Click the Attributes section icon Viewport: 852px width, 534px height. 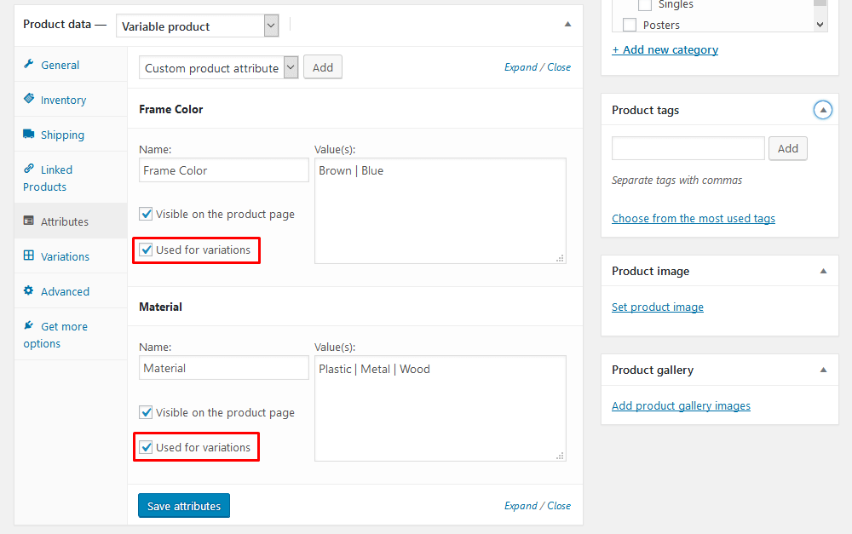32,221
